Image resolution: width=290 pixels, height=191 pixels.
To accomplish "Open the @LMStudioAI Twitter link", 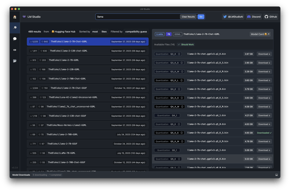I will pyautogui.click(x=233, y=17).
